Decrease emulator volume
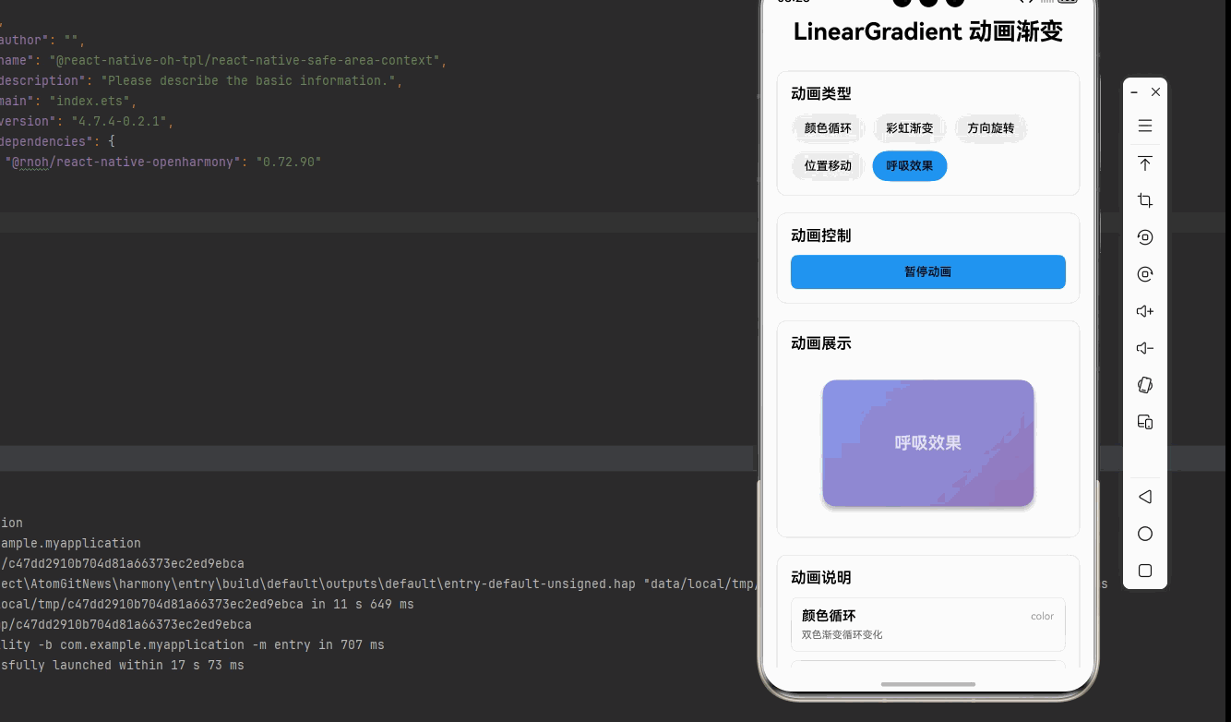 pyautogui.click(x=1145, y=348)
